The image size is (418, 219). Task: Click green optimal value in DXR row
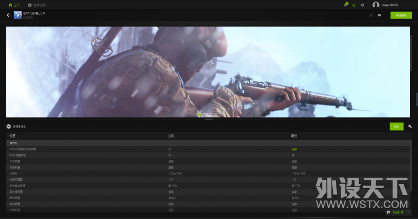point(295,149)
